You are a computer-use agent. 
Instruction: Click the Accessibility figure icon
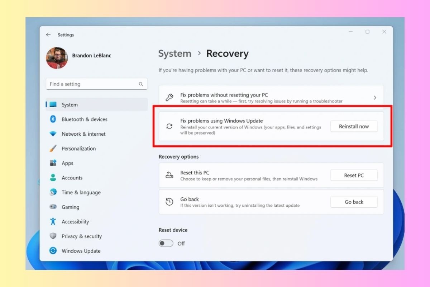(53, 222)
